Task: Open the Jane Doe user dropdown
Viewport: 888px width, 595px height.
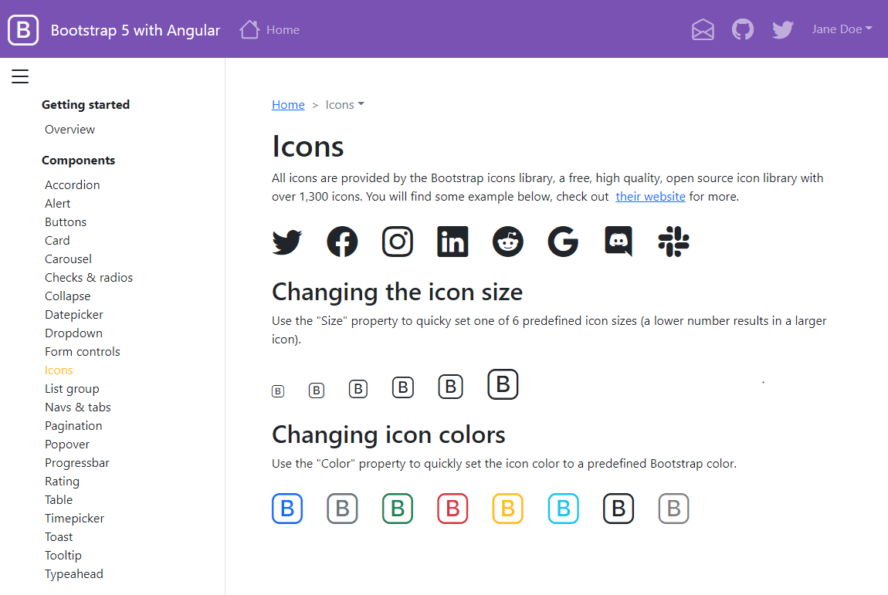Action: (x=842, y=29)
